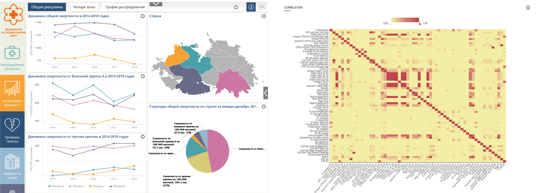This screenshot has width=536, height=193.
Task: Switch to the line chart view icon
Action: pyautogui.click(x=262, y=7)
